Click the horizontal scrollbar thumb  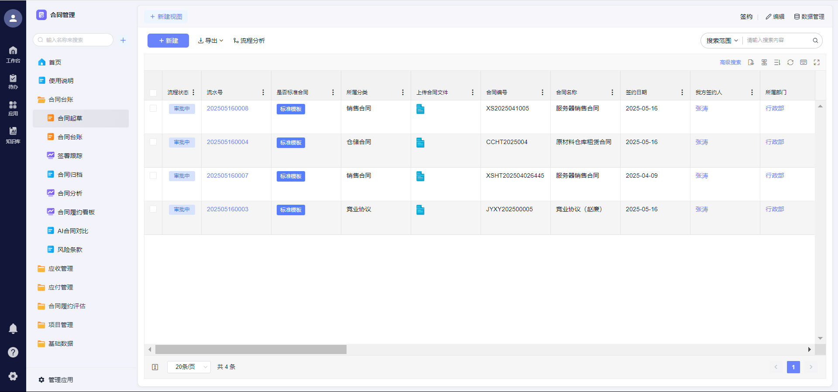point(251,350)
